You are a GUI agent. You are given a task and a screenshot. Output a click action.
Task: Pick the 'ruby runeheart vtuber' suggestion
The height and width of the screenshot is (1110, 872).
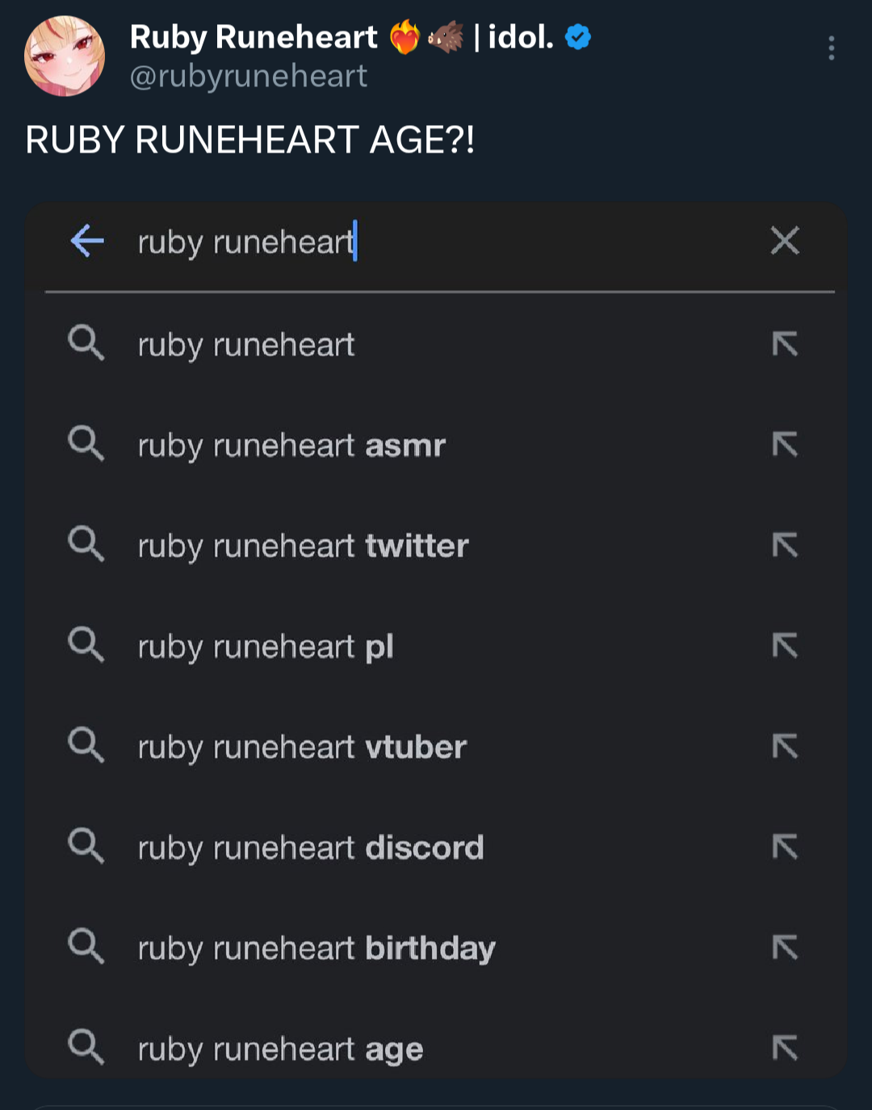tap(302, 748)
